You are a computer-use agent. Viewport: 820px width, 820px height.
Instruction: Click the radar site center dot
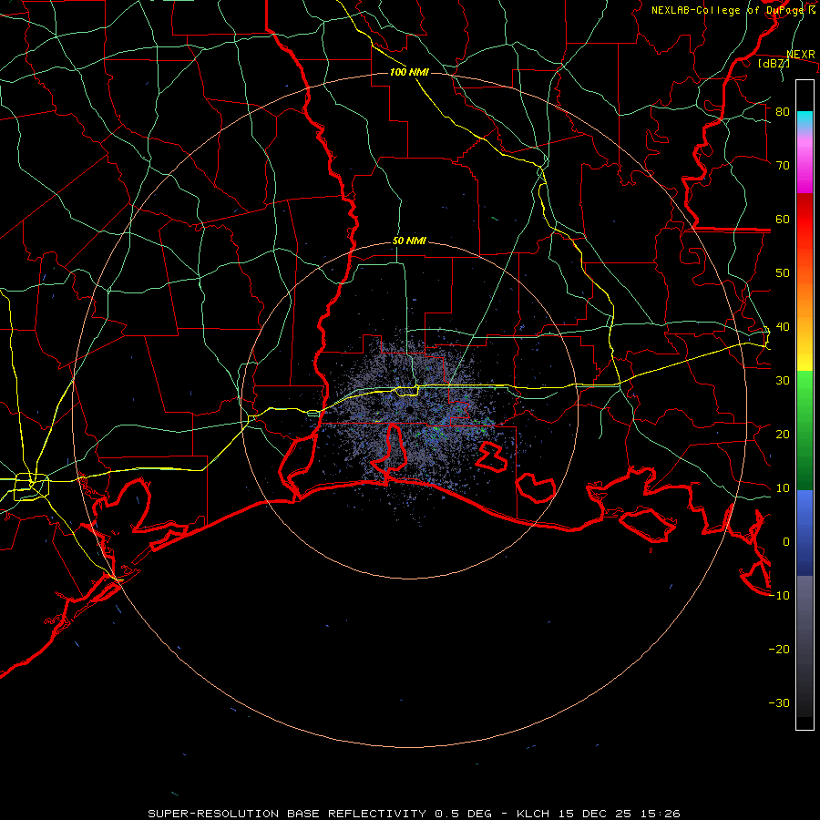click(409, 409)
